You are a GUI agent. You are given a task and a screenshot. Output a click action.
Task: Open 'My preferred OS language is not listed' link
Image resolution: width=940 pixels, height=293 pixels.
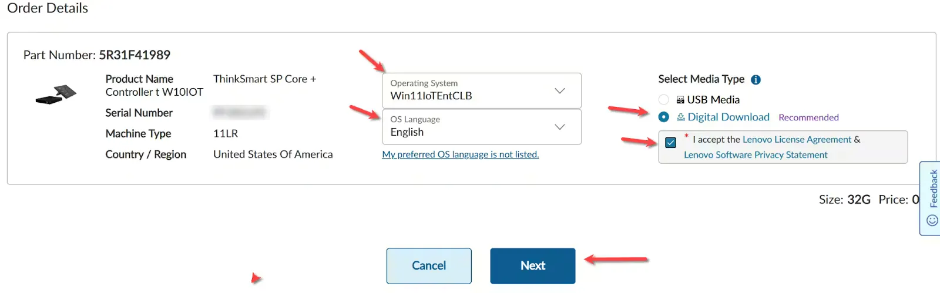(460, 154)
